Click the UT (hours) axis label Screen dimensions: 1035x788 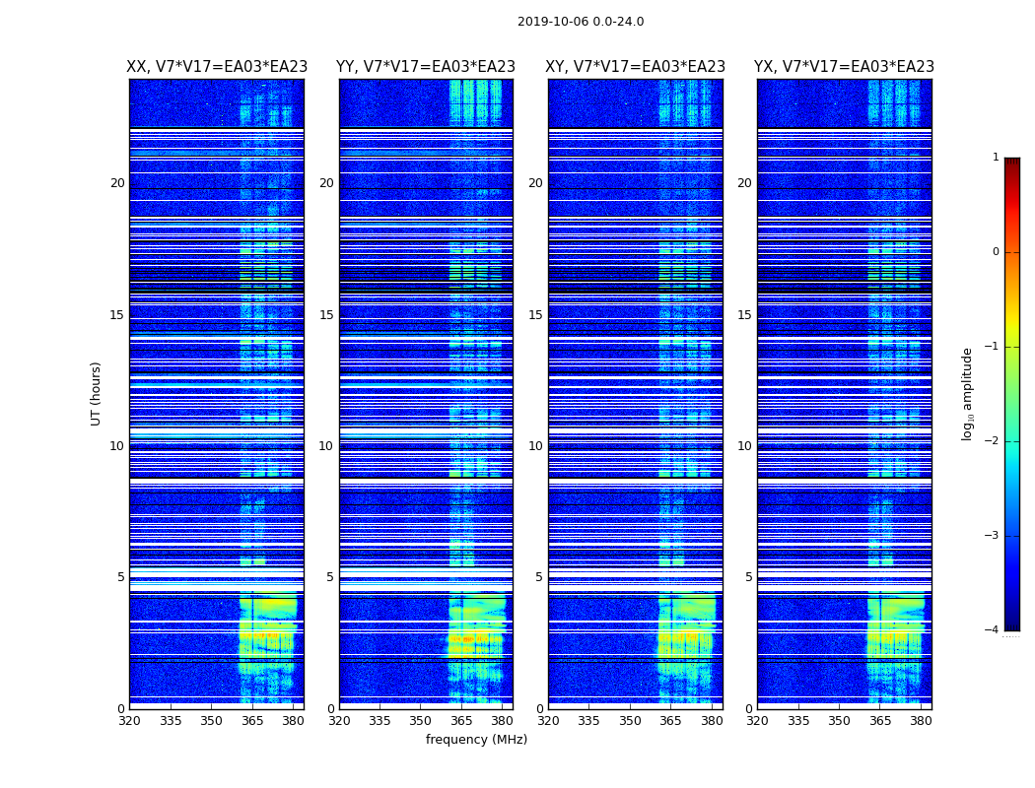[x=96, y=394]
